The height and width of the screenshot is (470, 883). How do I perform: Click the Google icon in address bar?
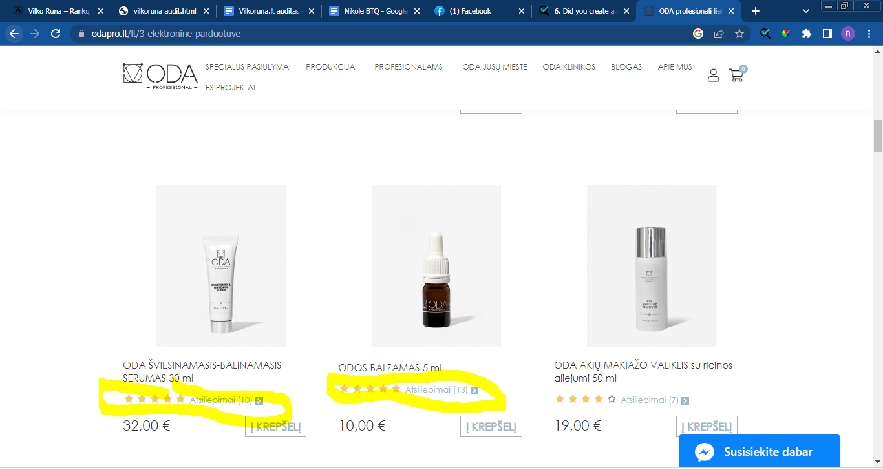[x=698, y=34]
